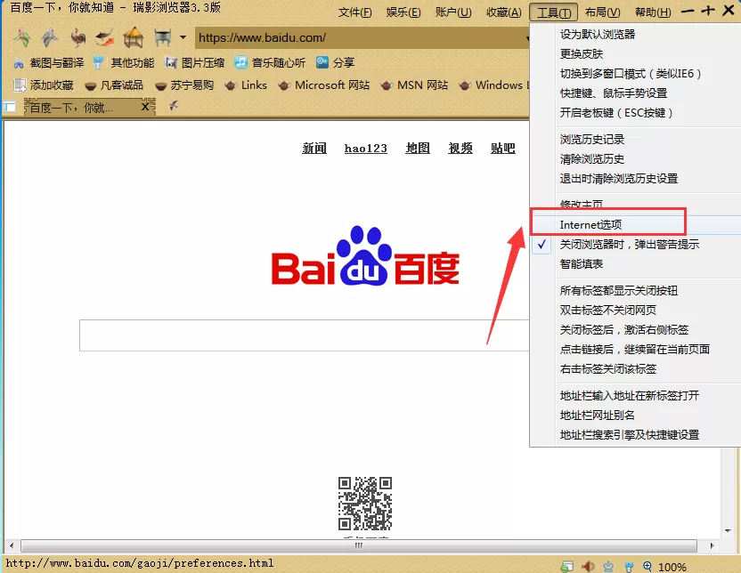Click the rooster toolbar icon
This screenshot has height=573, width=741.
tap(78, 37)
